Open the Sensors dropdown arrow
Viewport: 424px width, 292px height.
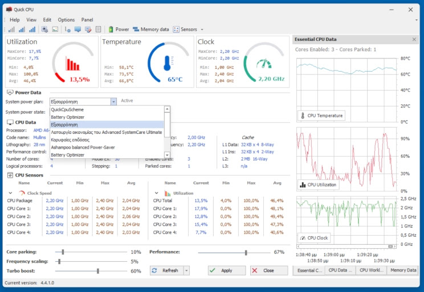[202, 30]
